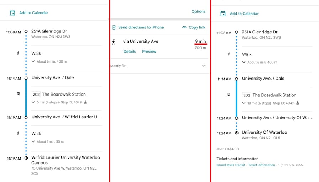Click phone number 1 (519) 585-7555
This screenshot has height=182, width=319.
click(x=291, y=165)
